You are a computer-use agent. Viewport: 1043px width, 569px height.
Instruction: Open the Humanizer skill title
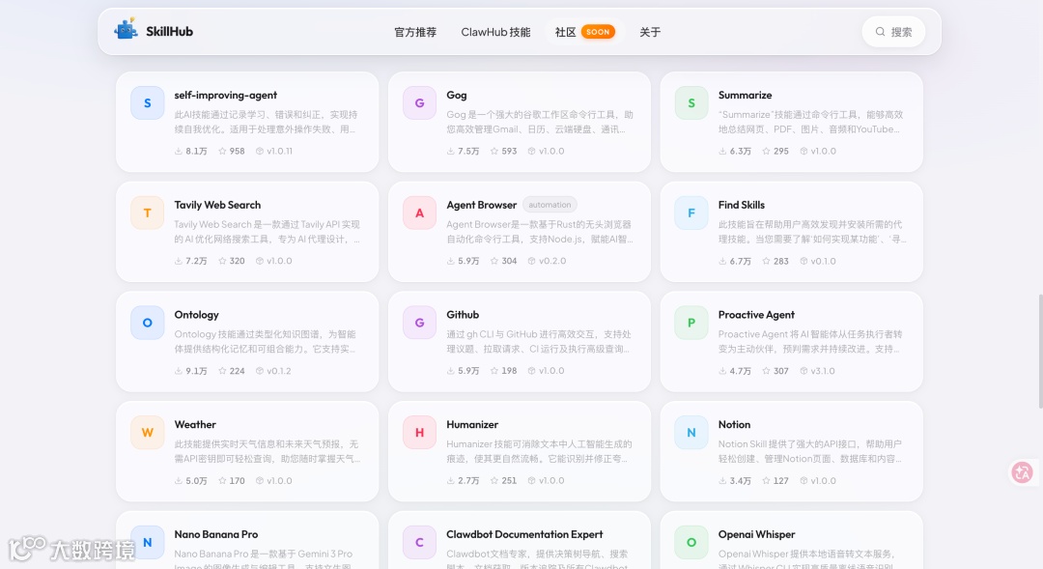click(472, 425)
